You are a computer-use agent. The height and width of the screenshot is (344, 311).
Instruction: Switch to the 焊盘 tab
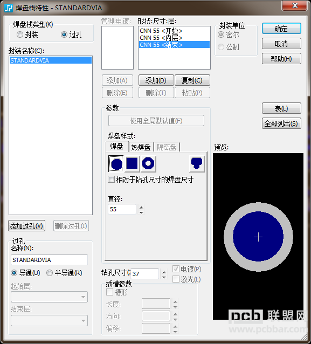pos(116,147)
